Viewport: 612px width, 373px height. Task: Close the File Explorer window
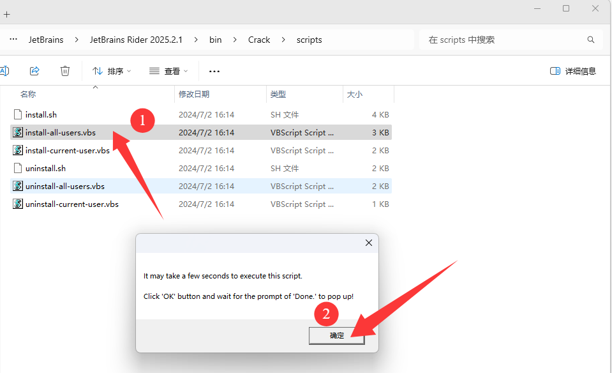(595, 8)
